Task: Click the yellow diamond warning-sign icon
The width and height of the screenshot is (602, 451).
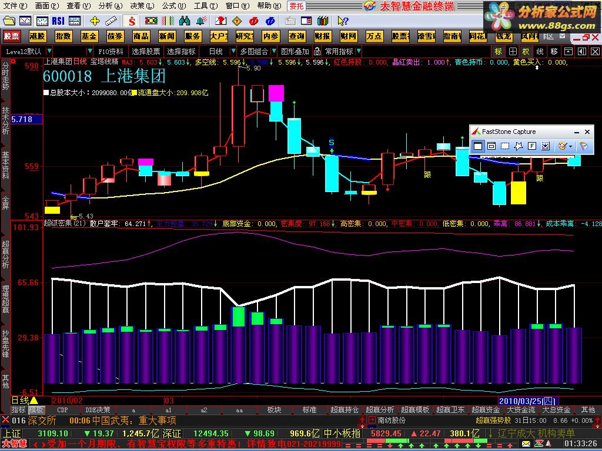Action: click(x=237, y=21)
